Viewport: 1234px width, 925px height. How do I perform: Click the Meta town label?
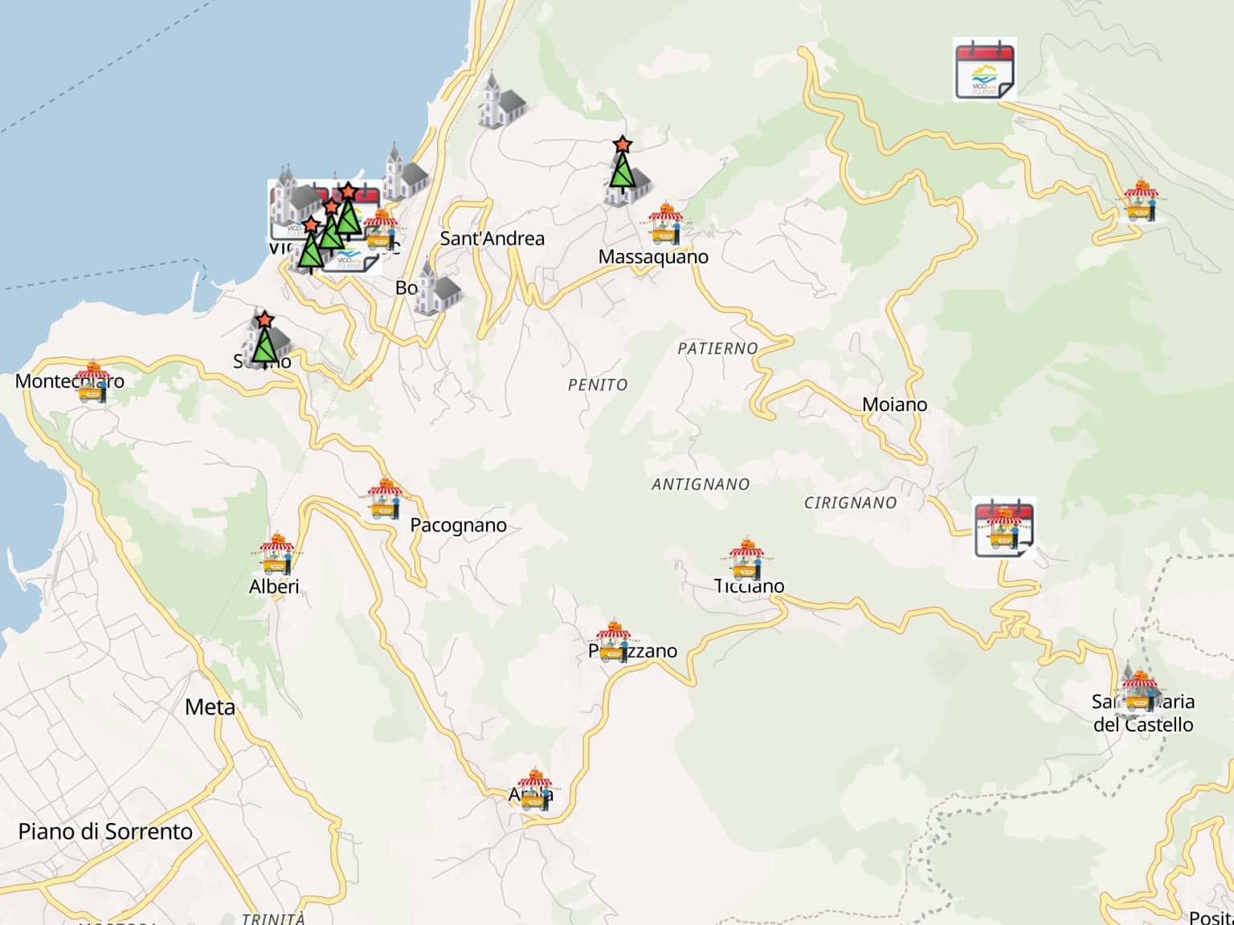click(210, 707)
